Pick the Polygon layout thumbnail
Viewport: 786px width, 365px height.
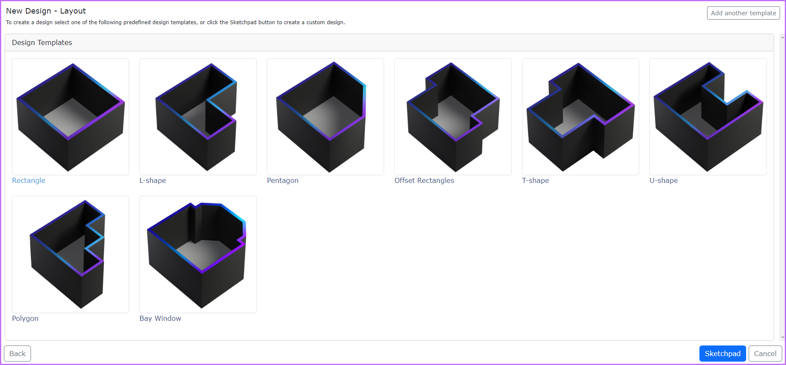[x=70, y=254]
